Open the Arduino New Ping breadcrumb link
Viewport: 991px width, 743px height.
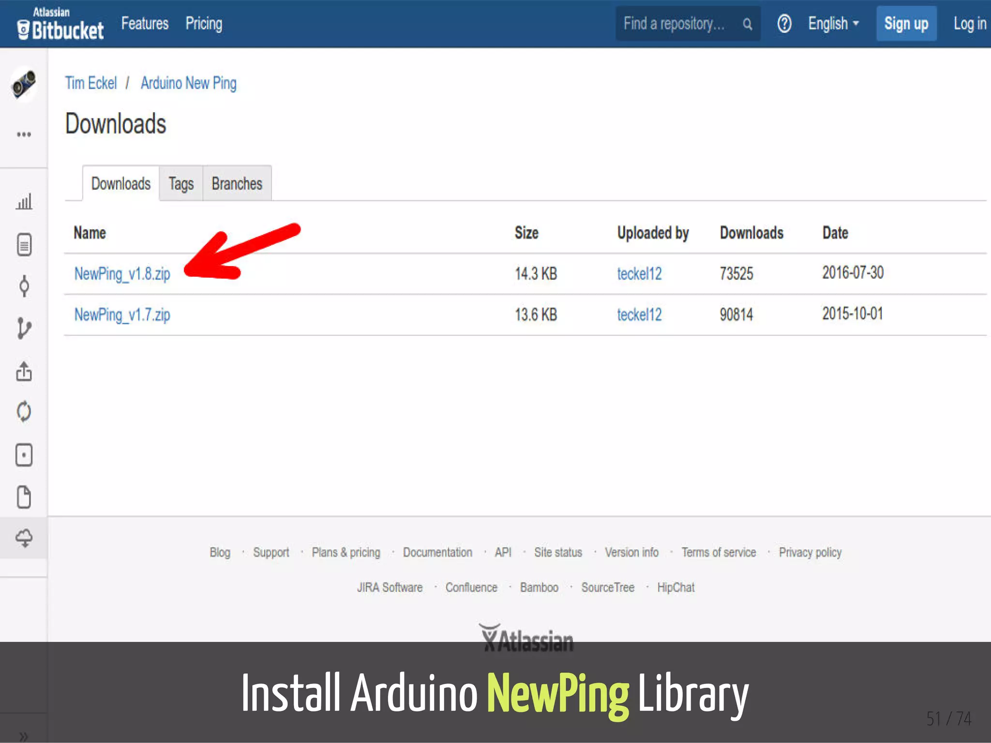click(x=188, y=83)
